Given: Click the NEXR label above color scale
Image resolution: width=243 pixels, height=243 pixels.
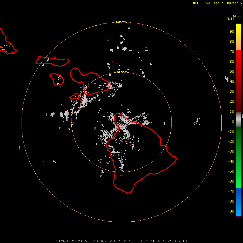Looking at the screenshot, I should coord(237,16).
